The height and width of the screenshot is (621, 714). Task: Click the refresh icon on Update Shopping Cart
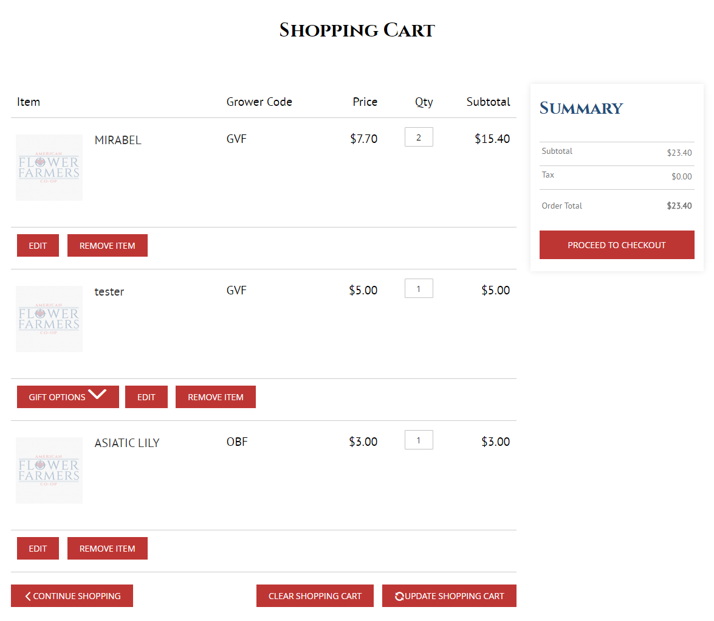[399, 597]
